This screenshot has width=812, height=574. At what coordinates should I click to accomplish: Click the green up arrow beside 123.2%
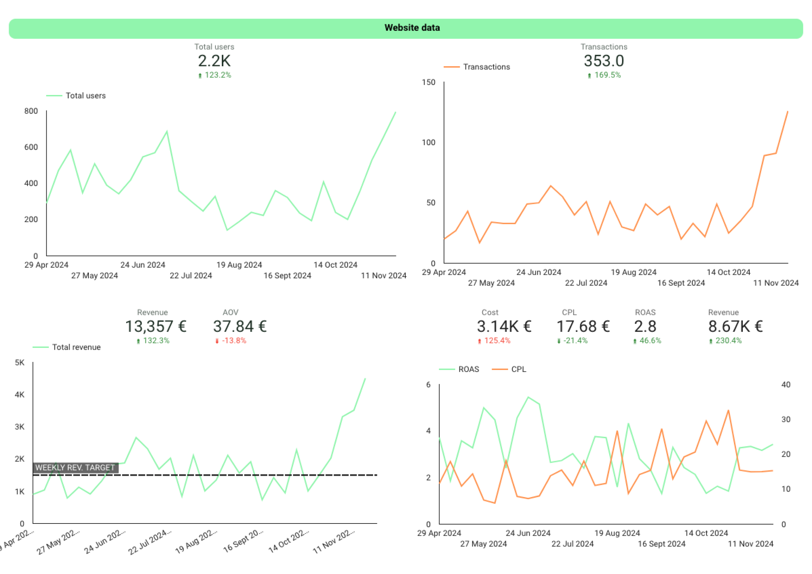click(x=200, y=76)
